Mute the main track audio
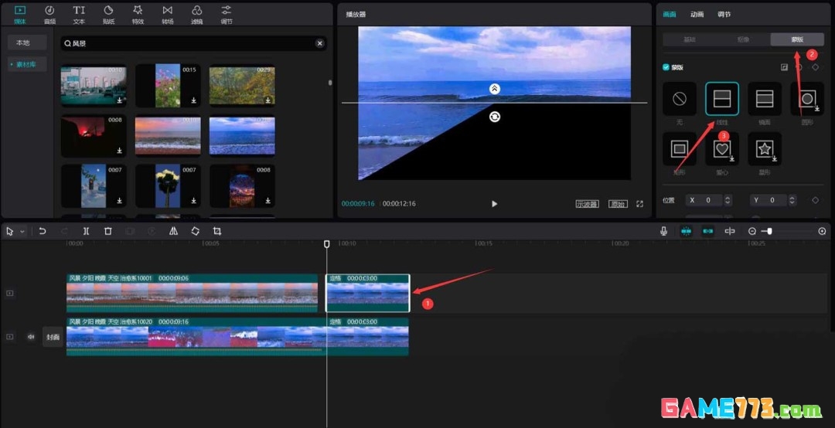 point(32,337)
